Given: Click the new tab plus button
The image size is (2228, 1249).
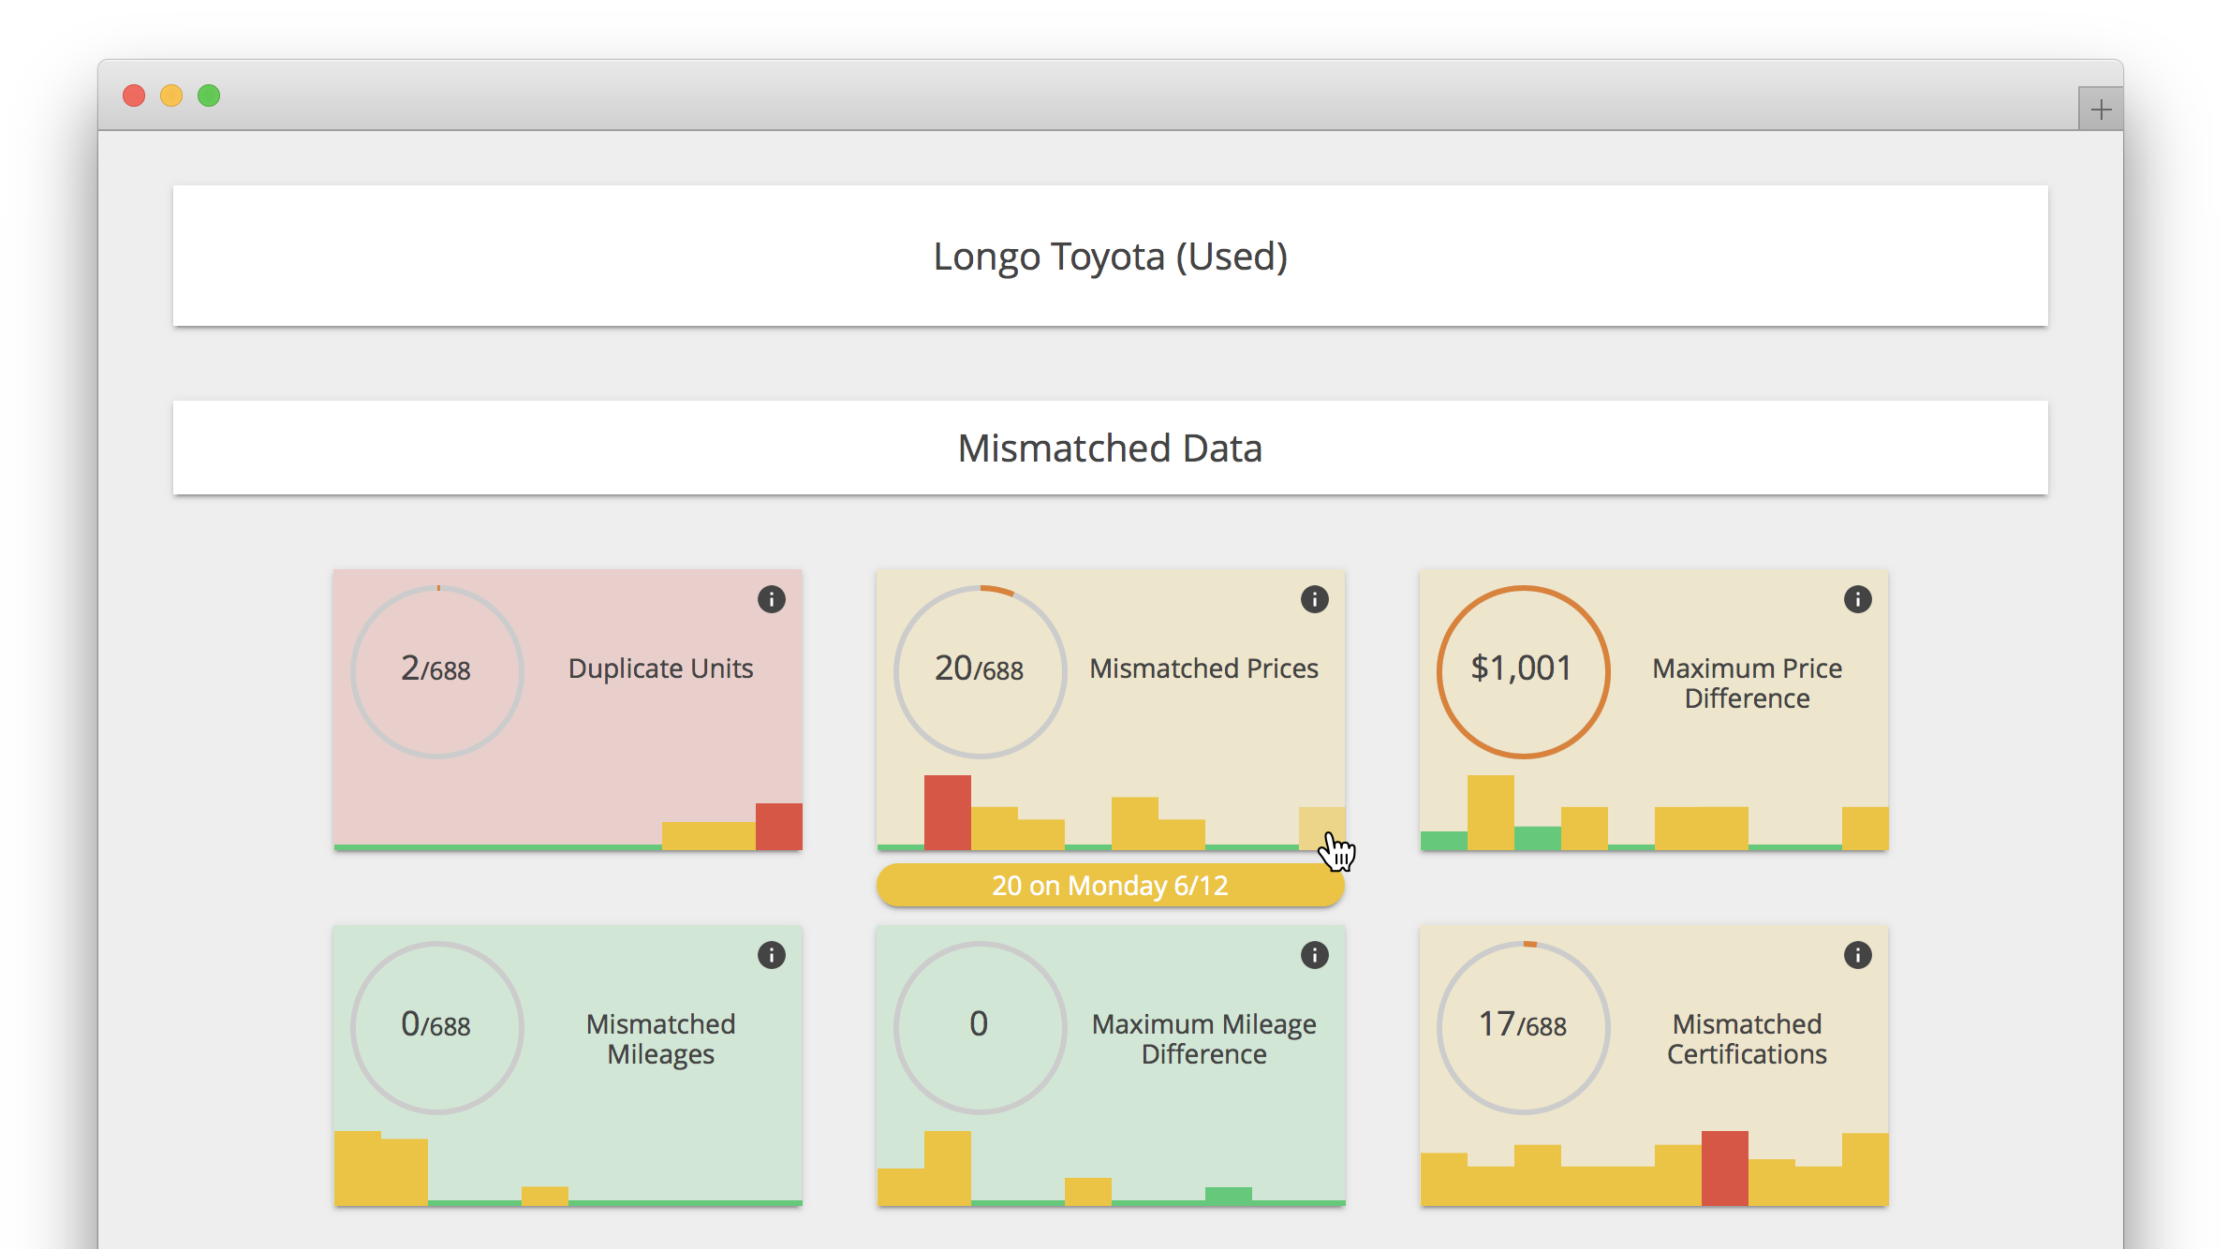Looking at the screenshot, I should pyautogui.click(x=2101, y=110).
